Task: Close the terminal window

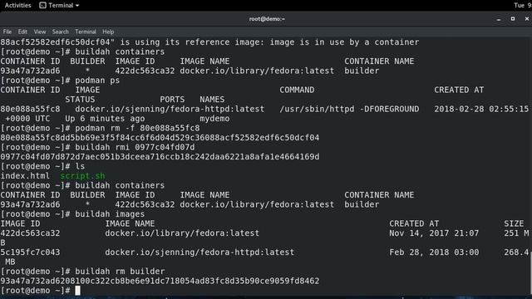Action: pos(526,18)
